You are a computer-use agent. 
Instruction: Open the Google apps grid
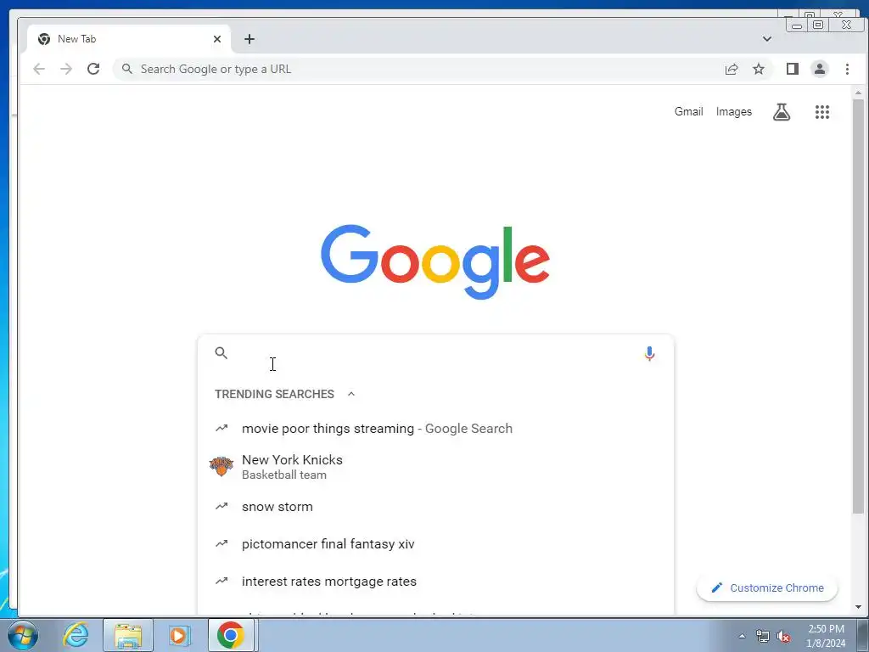(x=822, y=112)
